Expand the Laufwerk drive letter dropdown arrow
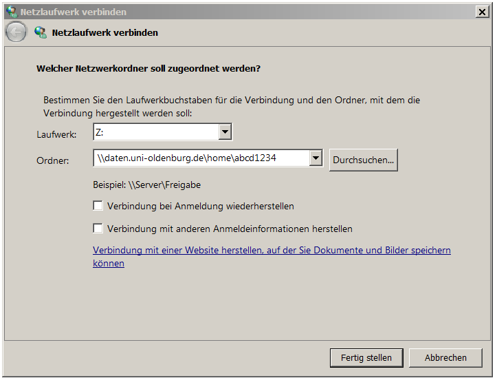The image size is (497, 378). (x=225, y=132)
